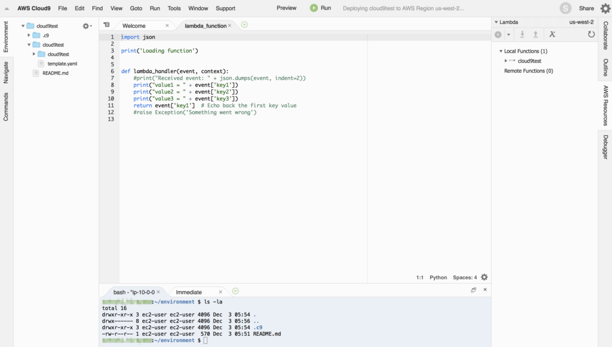Open the Navigate side panel
Image resolution: width=612 pixels, height=347 pixels.
(x=6, y=72)
